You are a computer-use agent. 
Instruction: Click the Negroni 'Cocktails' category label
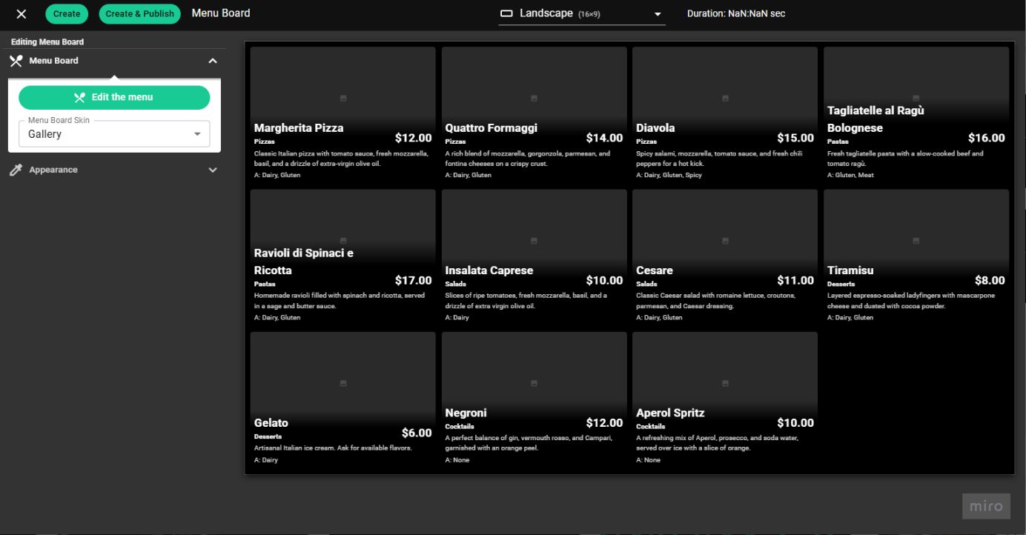coord(460,426)
